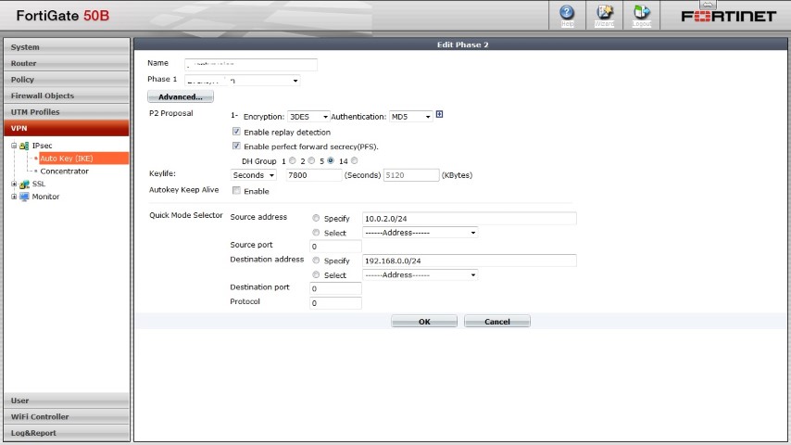791x445 pixels.
Task: Select DH Group 1 radio button
Action: tap(293, 160)
